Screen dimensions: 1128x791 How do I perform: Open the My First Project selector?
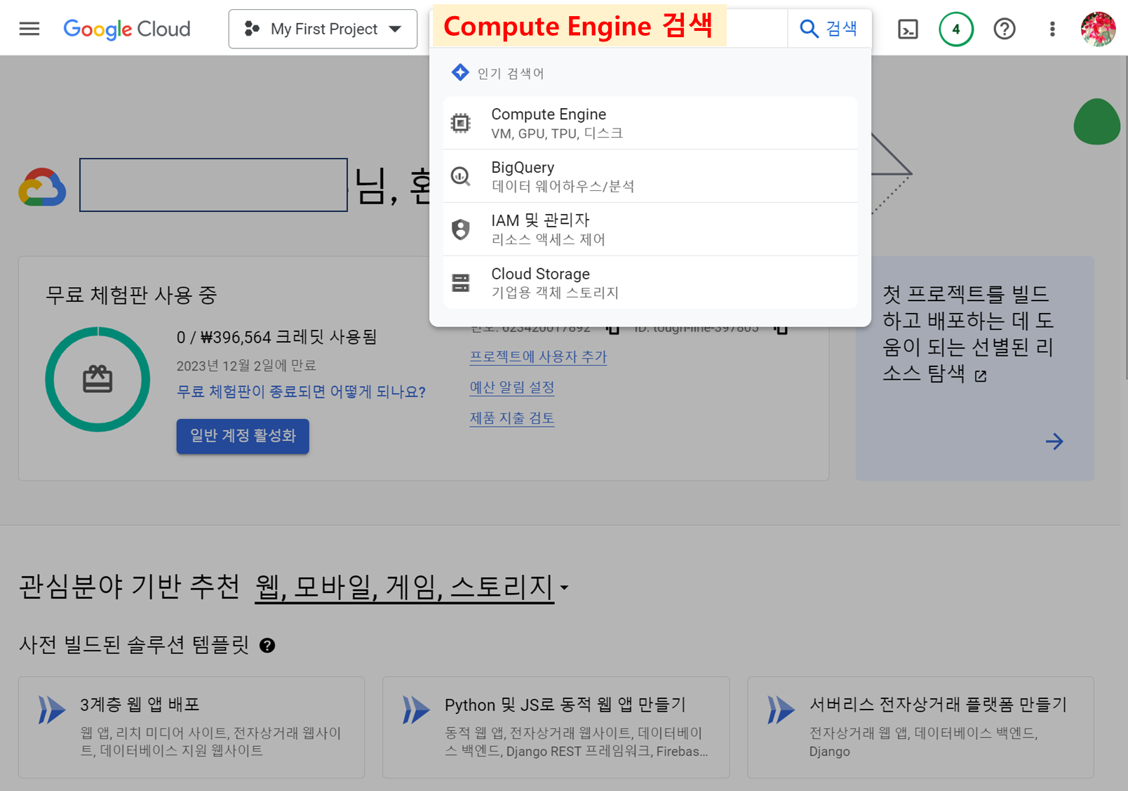click(323, 29)
